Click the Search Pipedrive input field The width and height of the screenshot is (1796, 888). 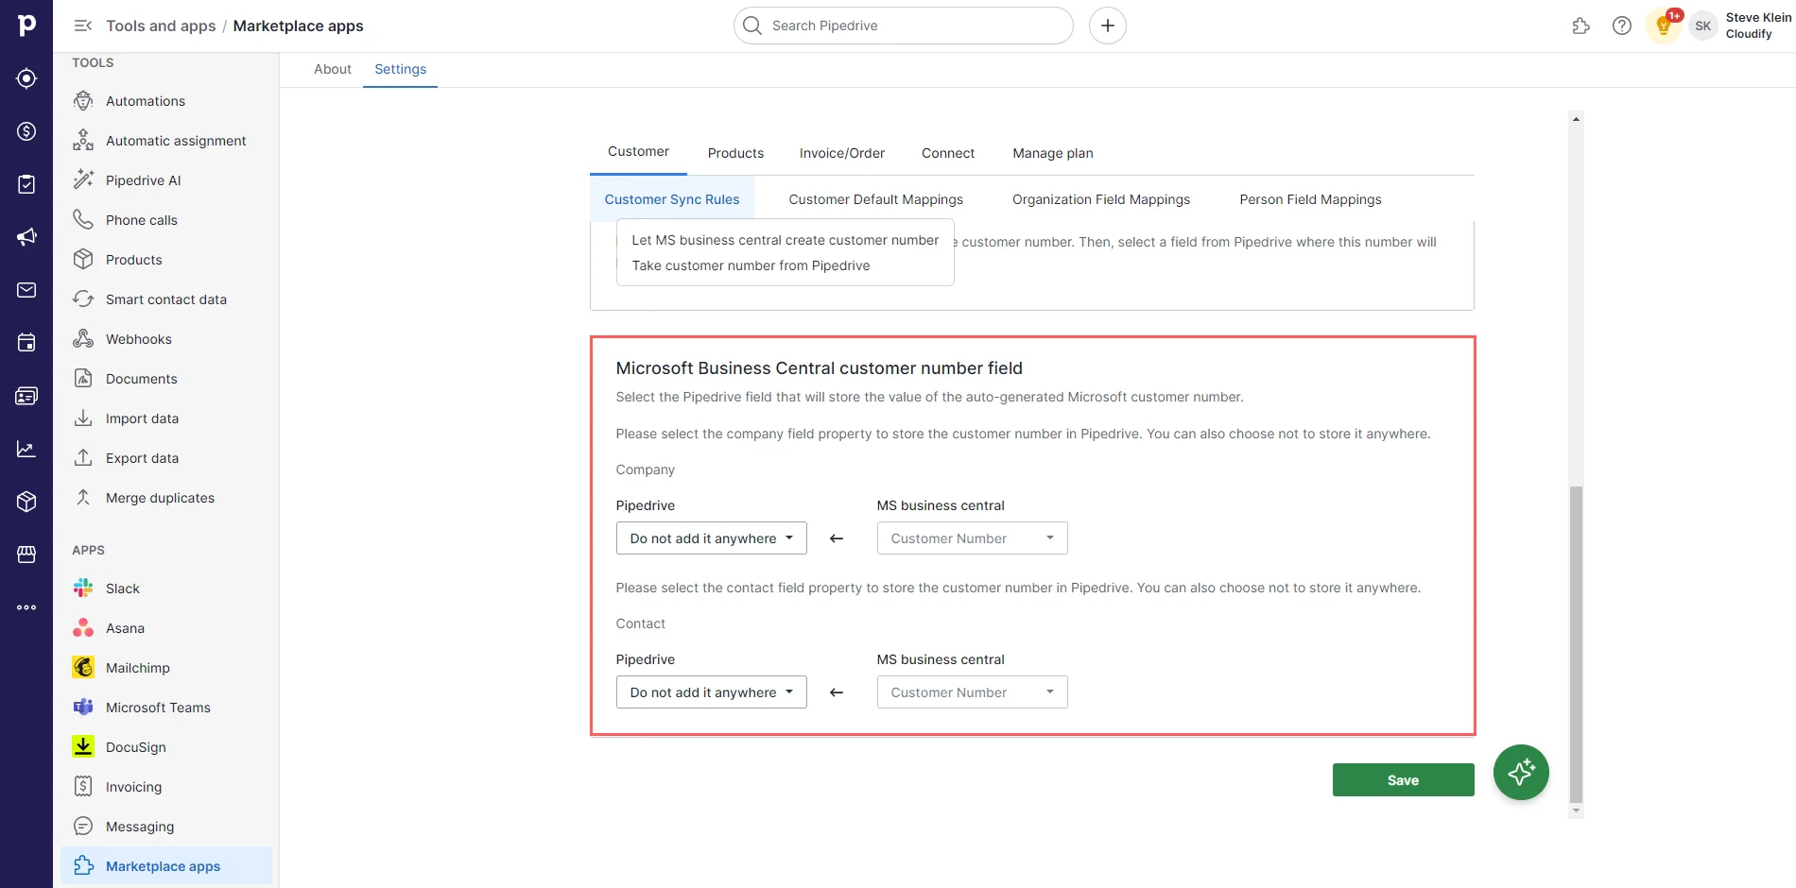point(904,26)
